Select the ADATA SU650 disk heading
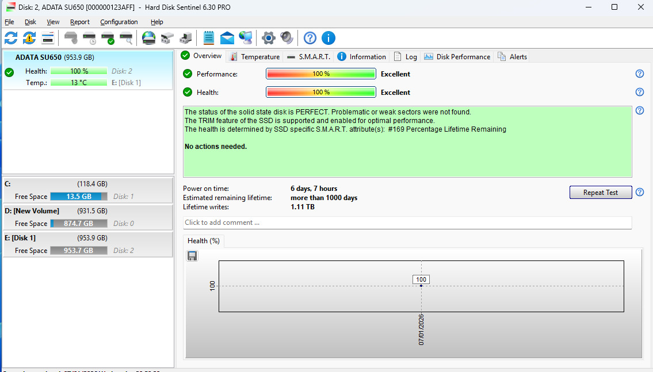 (55, 57)
